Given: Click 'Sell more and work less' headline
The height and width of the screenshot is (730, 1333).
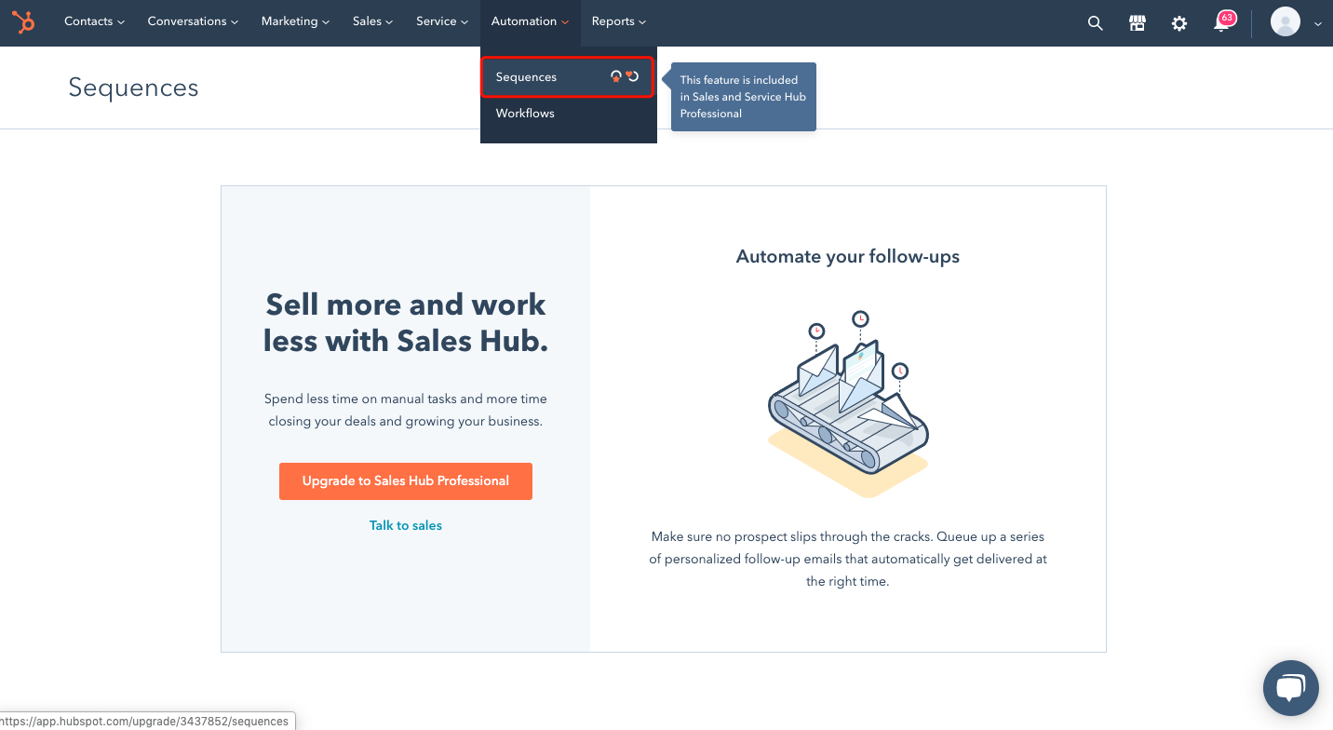Looking at the screenshot, I should click(406, 322).
